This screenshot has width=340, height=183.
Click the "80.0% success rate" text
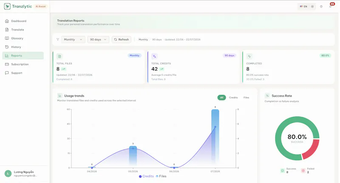tap(258, 75)
